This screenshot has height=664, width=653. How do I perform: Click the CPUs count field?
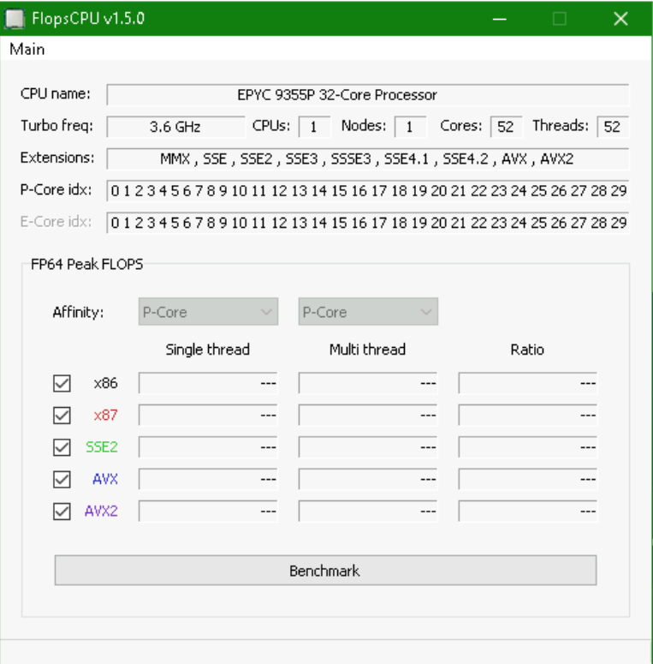point(314,127)
